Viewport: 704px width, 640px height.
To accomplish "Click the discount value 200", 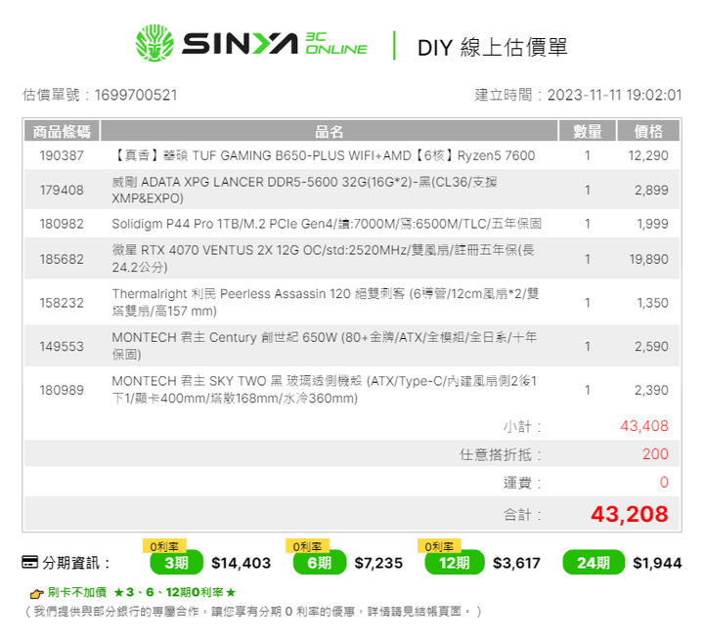I will click(x=655, y=453).
